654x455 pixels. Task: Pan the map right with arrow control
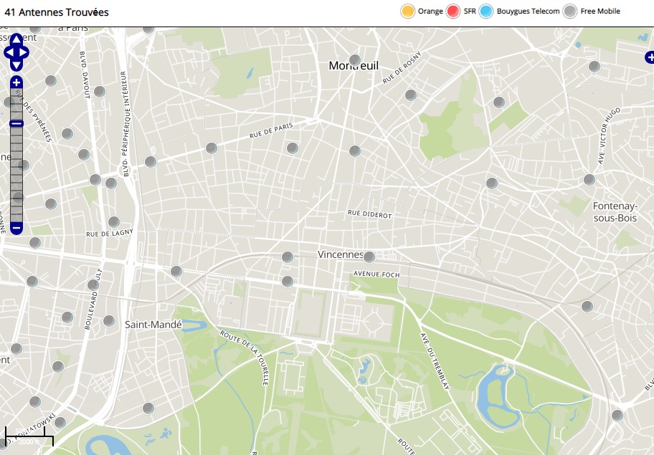(25, 52)
